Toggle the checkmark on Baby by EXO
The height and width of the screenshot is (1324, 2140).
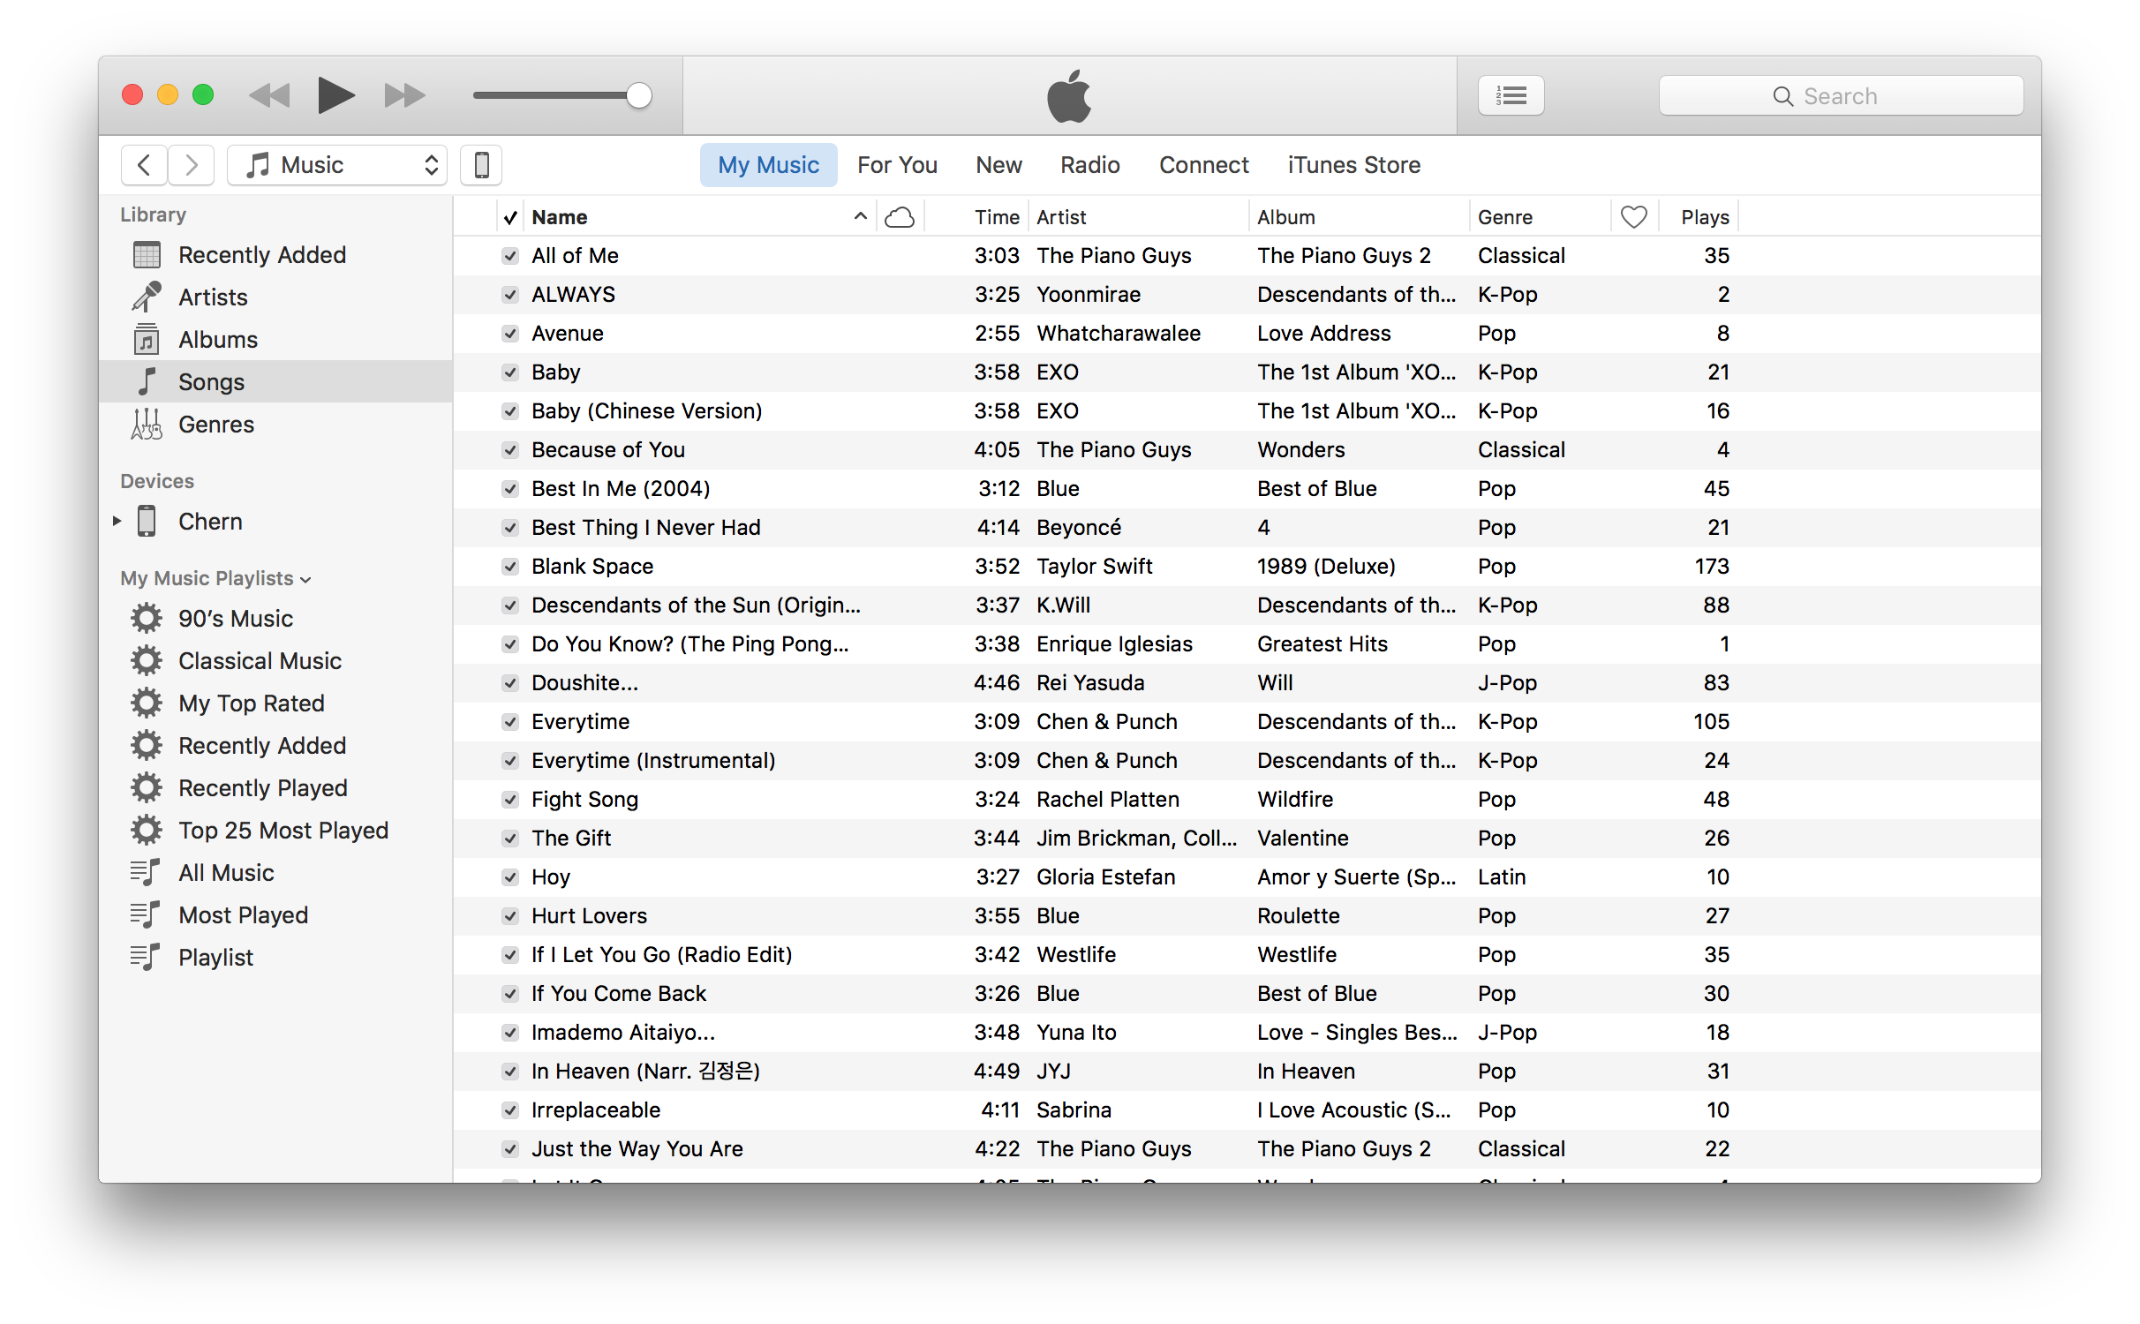pyautogui.click(x=509, y=373)
